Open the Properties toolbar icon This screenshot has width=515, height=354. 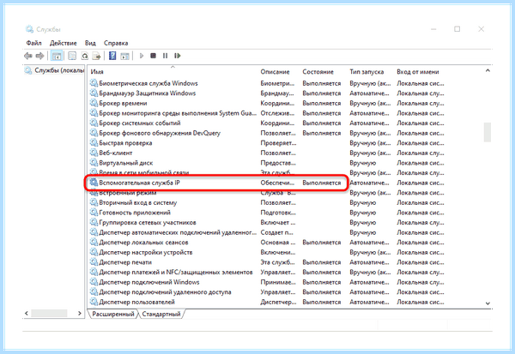point(72,56)
